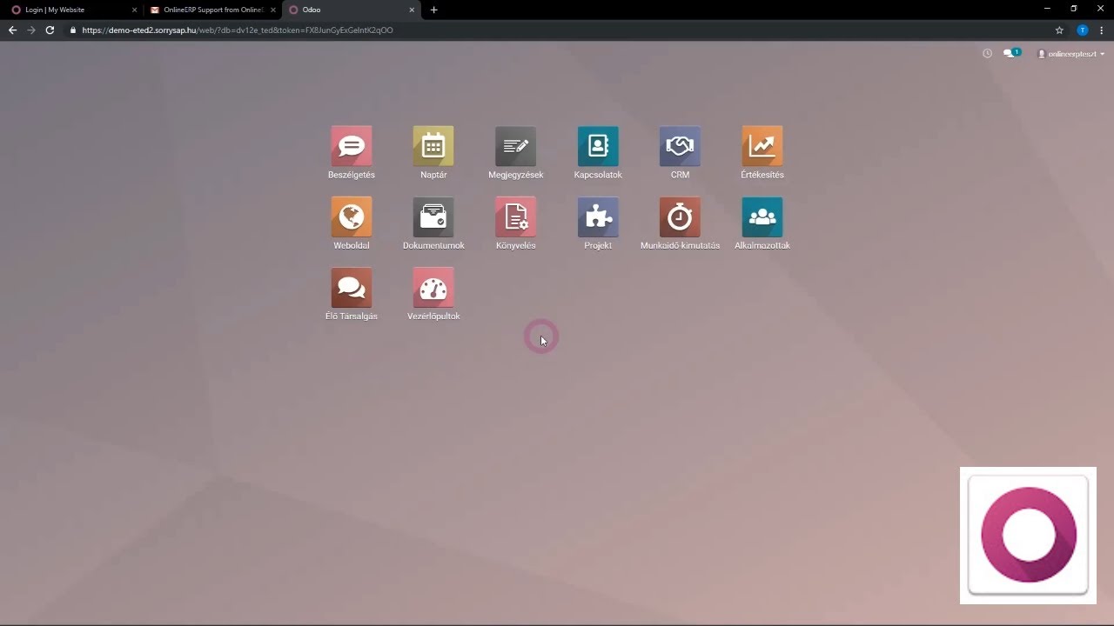Launch the Munkaidő kimutatás timesheet app
The width and height of the screenshot is (1114, 626).
coord(680,216)
